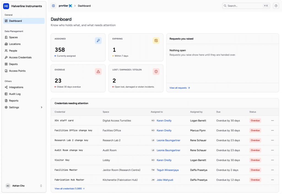Open row menu for Fabrication Hub Master
This screenshot has width=282, height=194.
[272, 180]
